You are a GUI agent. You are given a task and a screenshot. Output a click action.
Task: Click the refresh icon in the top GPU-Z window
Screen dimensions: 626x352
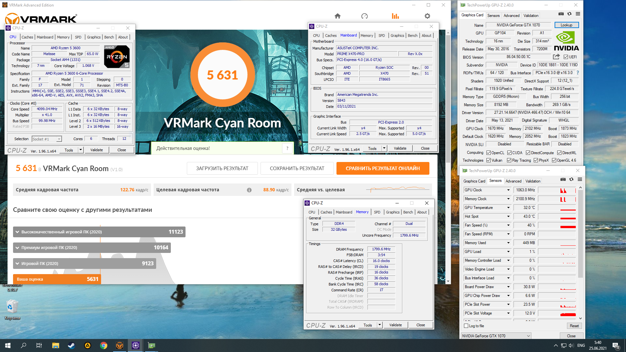(x=569, y=14)
